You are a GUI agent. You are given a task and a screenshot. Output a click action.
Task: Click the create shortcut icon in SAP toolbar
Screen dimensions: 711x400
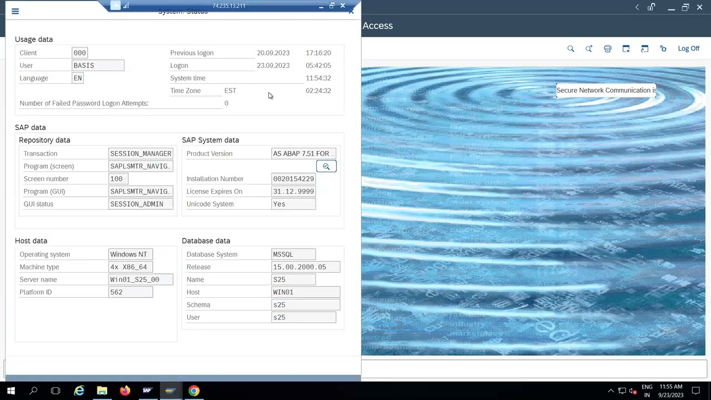coord(644,49)
